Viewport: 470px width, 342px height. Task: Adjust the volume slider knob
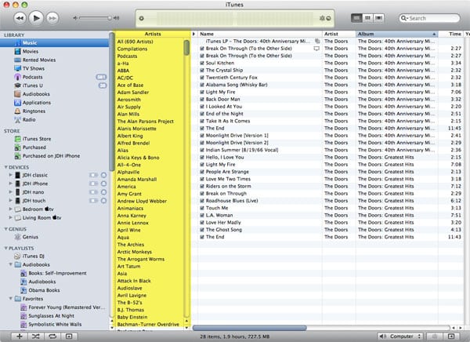pos(110,18)
